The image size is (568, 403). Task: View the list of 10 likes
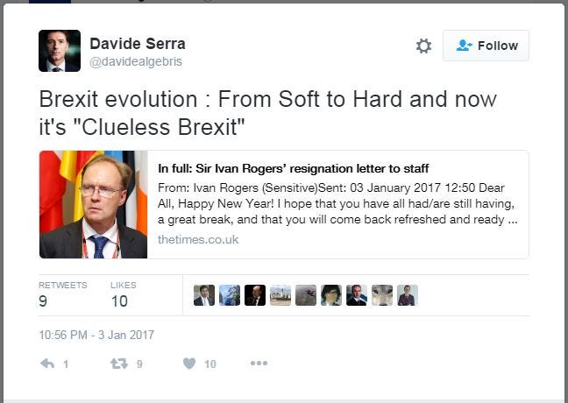pyautogui.click(x=123, y=294)
